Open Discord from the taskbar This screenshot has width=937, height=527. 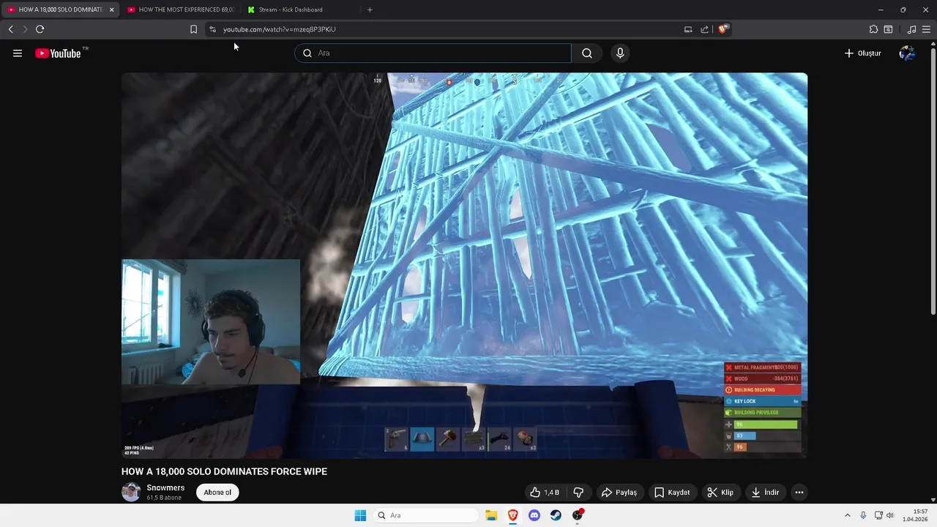534,515
